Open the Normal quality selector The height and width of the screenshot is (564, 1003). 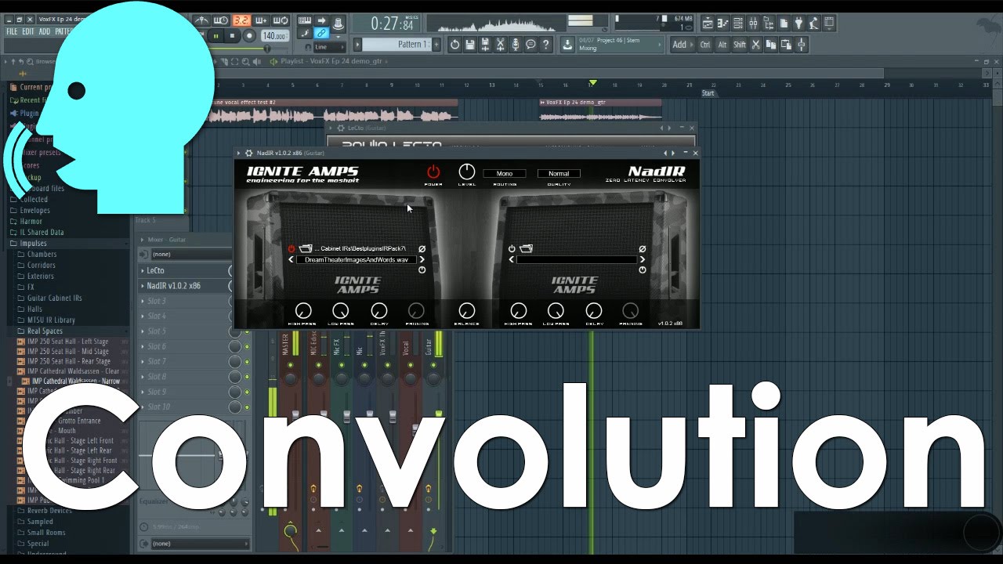click(559, 174)
